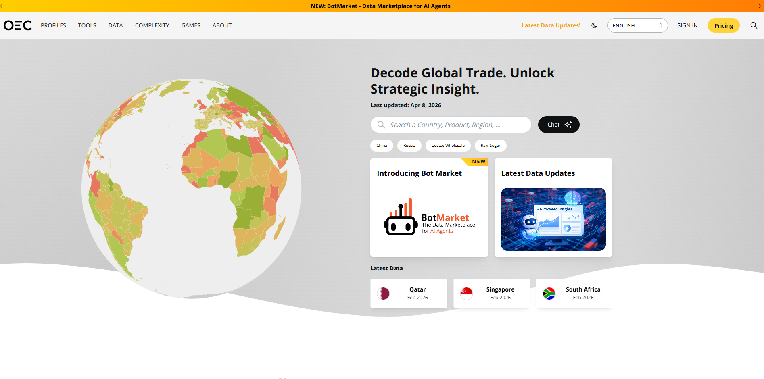764x379 pixels.
Task: Select the Russia suggestion chip
Action: coord(409,146)
